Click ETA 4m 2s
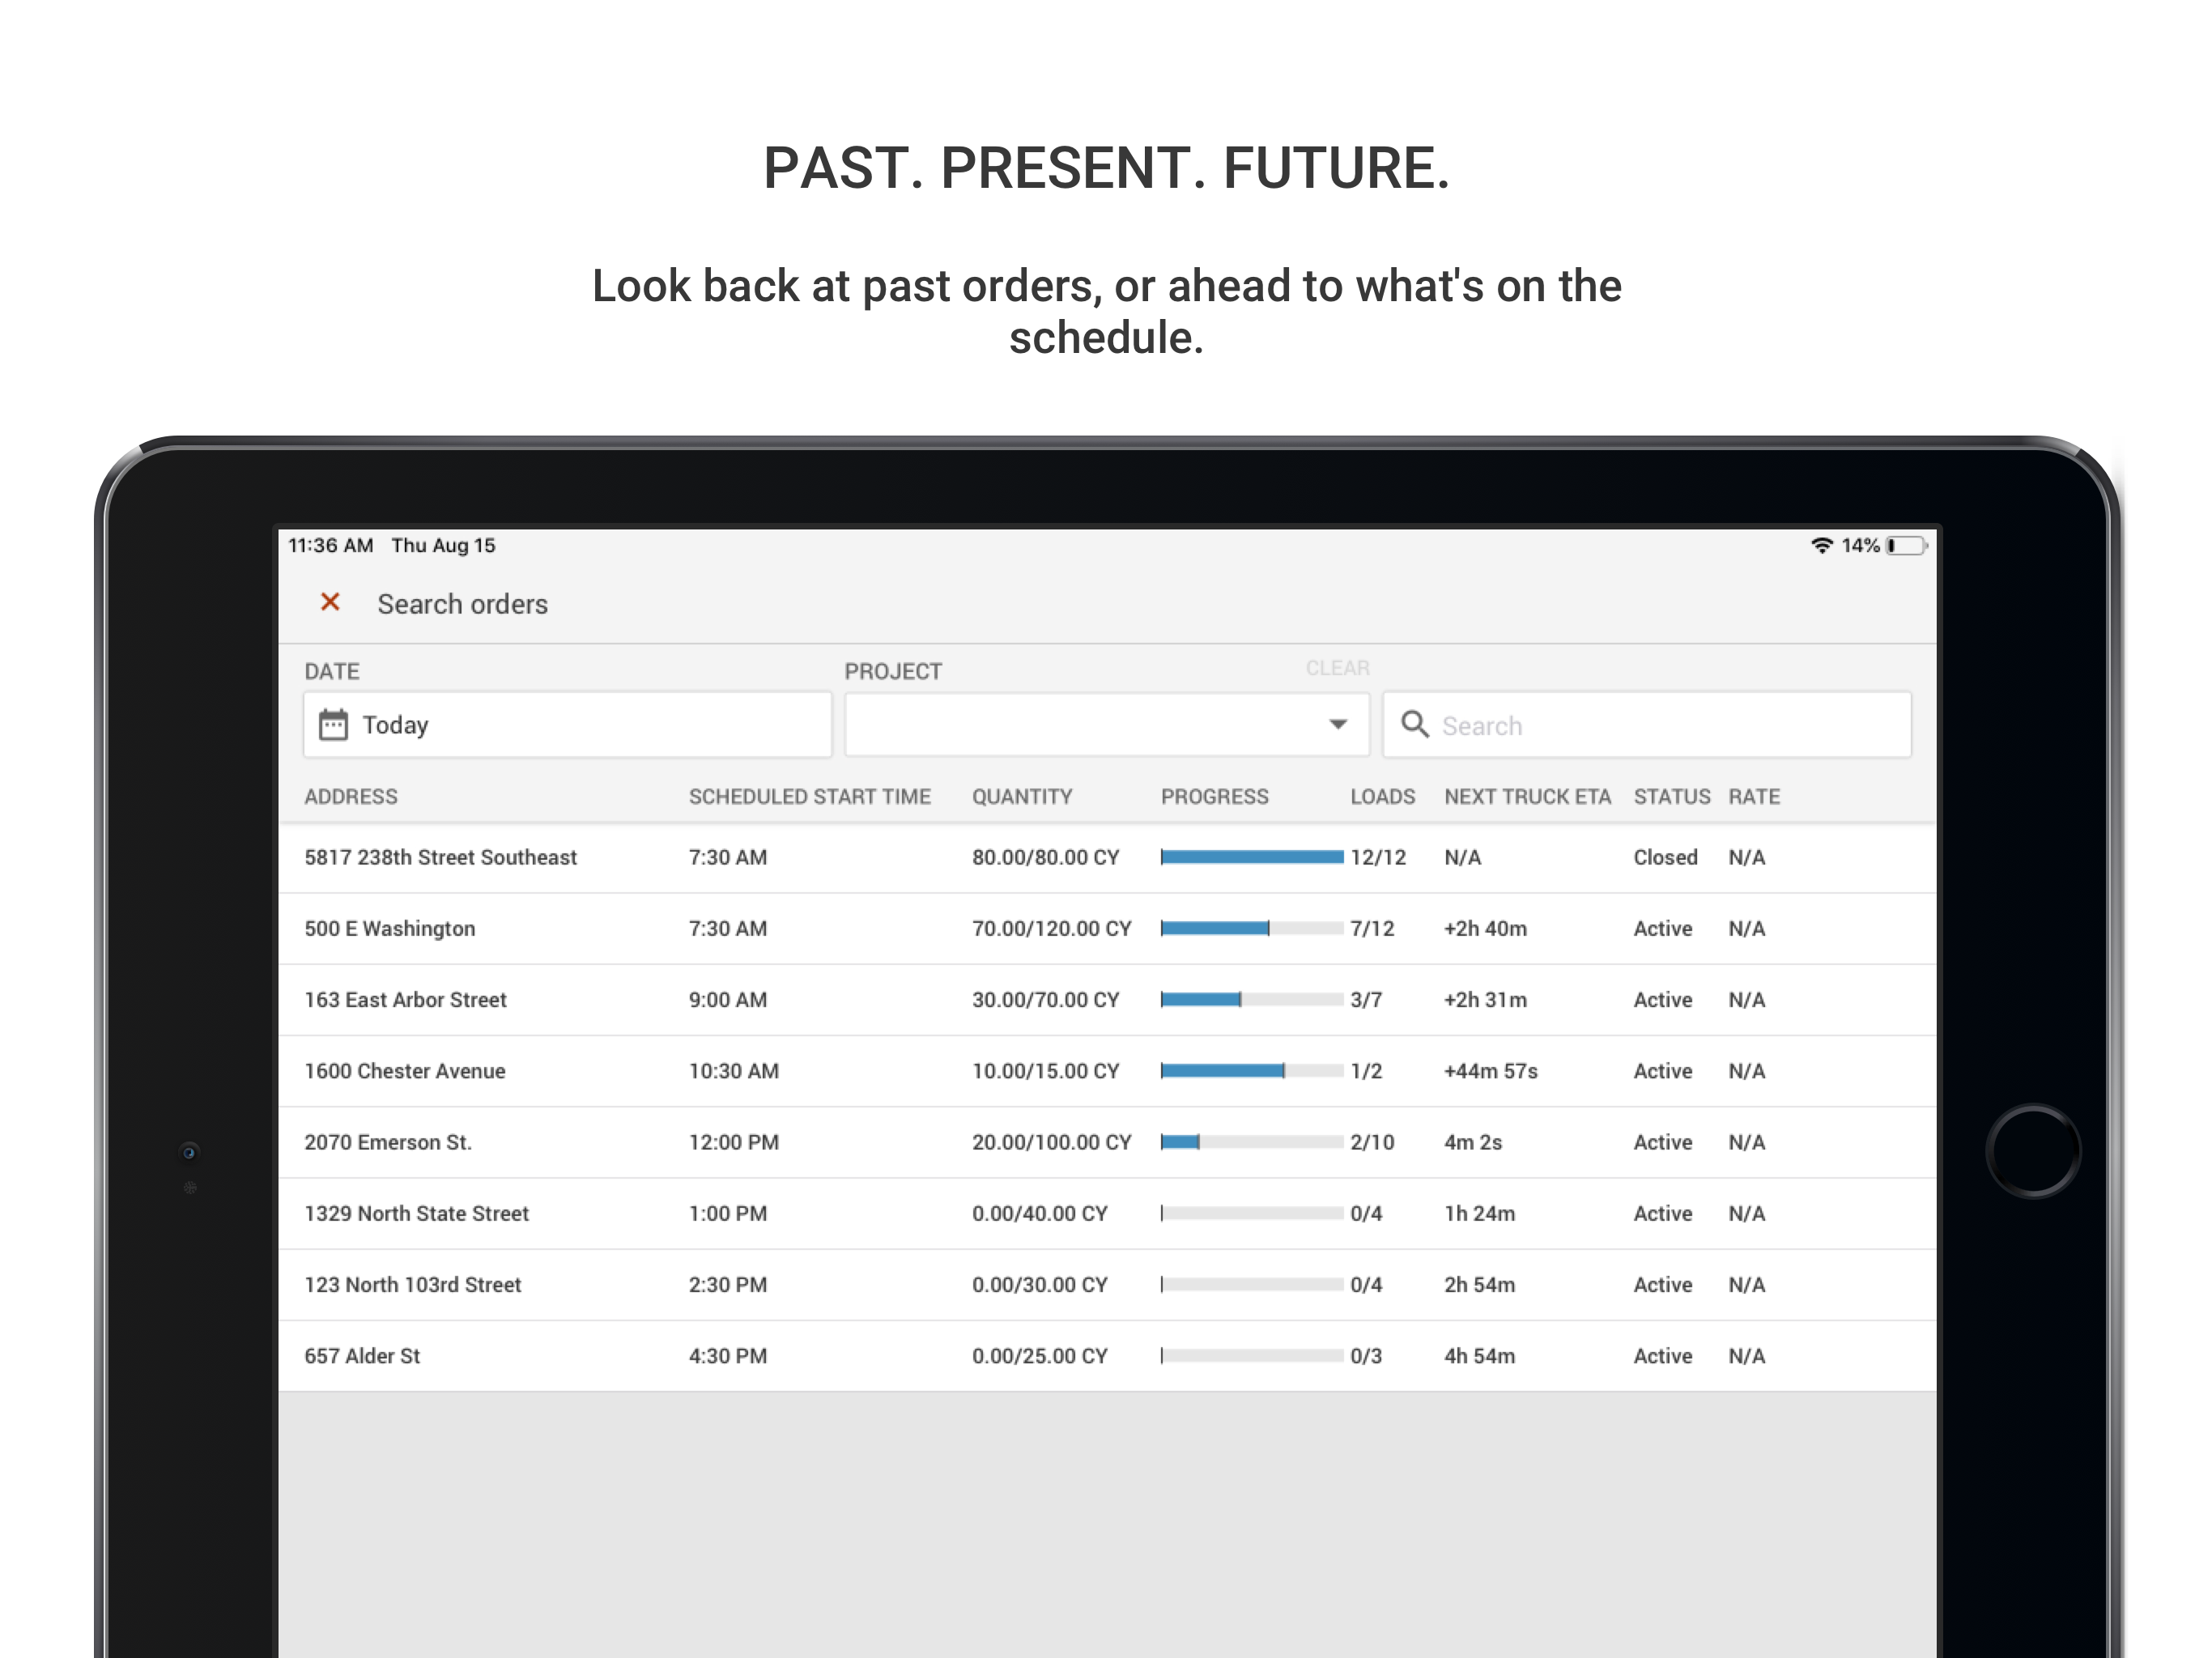 pyautogui.click(x=1472, y=1142)
